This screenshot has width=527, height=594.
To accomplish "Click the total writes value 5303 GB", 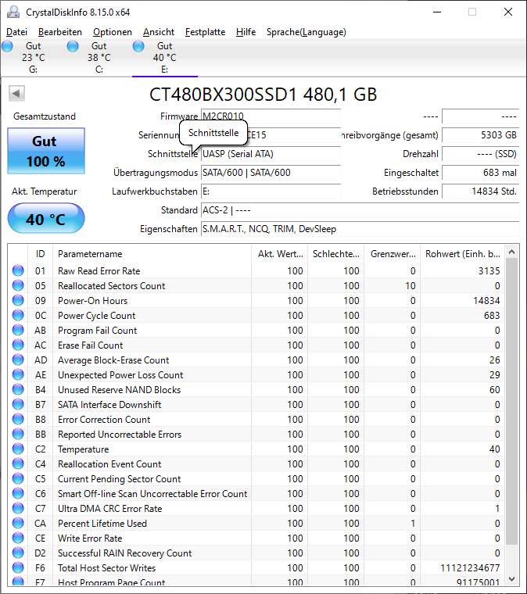I will click(x=480, y=135).
